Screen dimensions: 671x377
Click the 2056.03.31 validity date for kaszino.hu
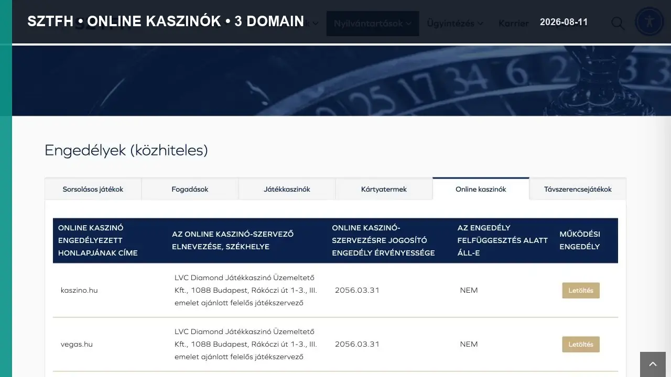click(357, 290)
